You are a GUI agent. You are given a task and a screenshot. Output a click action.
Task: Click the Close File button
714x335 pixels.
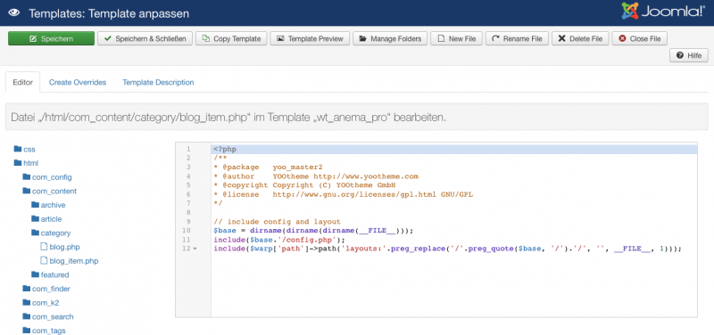(x=639, y=38)
